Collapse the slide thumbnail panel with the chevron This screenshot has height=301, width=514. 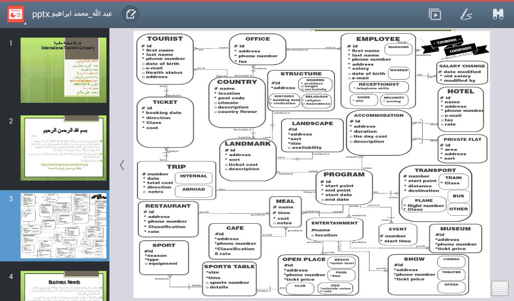click(122, 165)
